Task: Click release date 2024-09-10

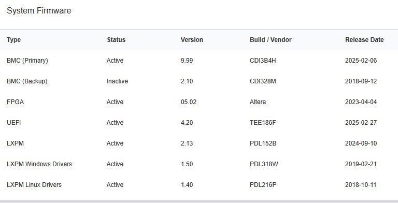Action: (361, 143)
